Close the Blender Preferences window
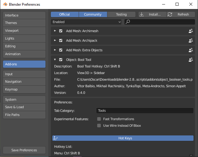The height and width of the screenshot is (157, 198). (191, 4)
